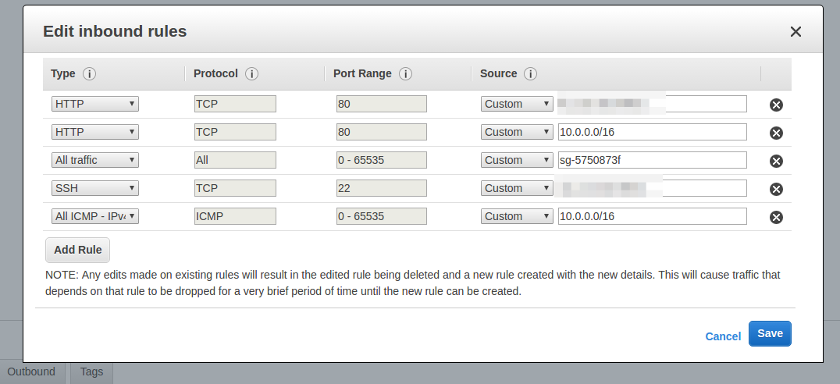
Task: Click info icon beside Source header
Action: (x=530, y=74)
